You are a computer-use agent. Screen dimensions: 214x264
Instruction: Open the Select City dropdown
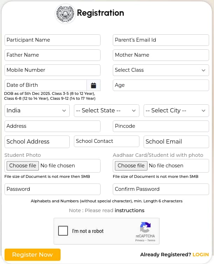[176, 111]
